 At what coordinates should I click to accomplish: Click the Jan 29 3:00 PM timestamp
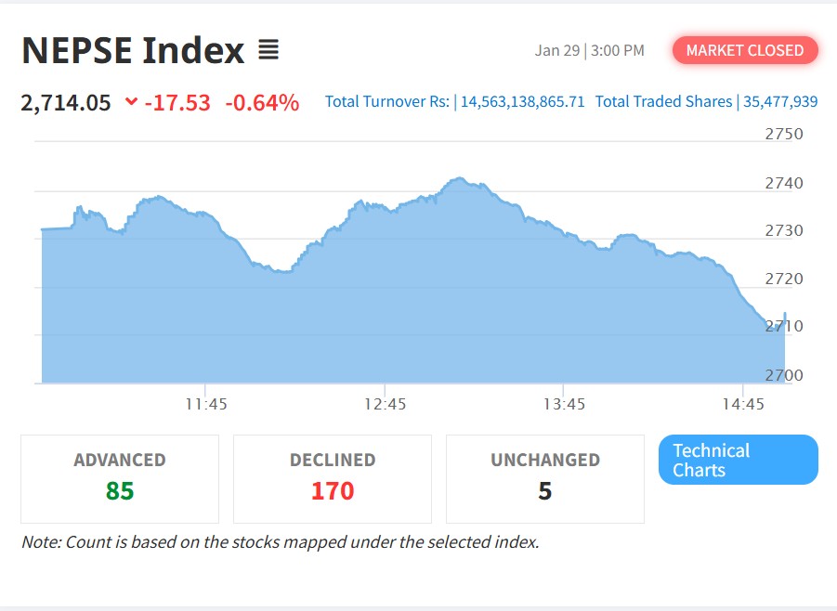[x=589, y=50]
